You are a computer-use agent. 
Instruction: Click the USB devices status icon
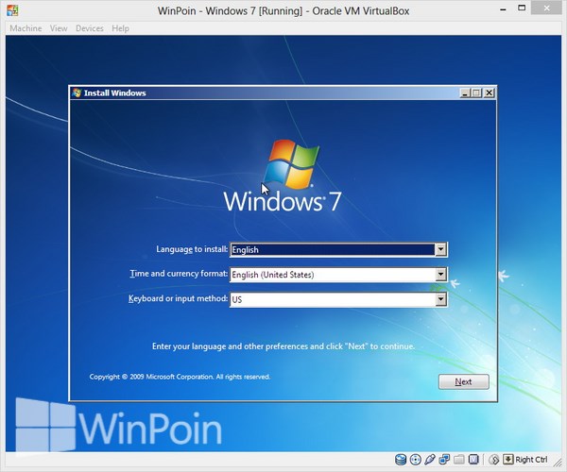click(430, 460)
